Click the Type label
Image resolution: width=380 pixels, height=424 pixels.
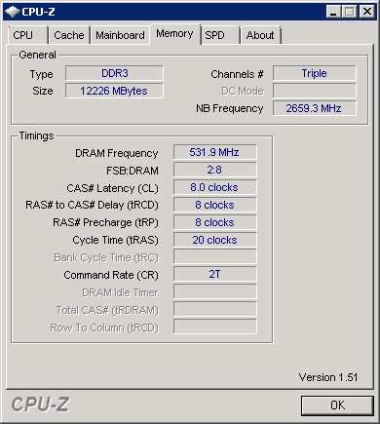point(41,74)
